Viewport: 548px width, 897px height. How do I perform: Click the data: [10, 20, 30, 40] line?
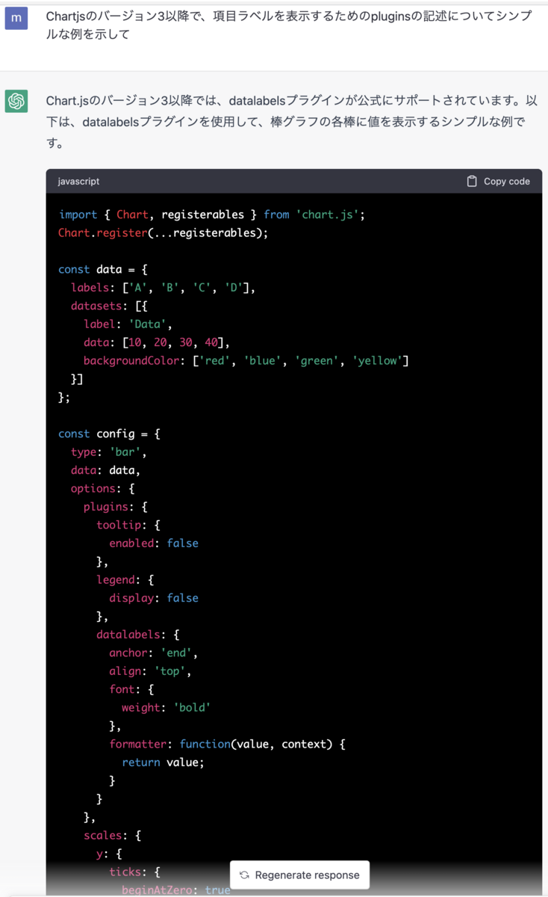click(157, 342)
